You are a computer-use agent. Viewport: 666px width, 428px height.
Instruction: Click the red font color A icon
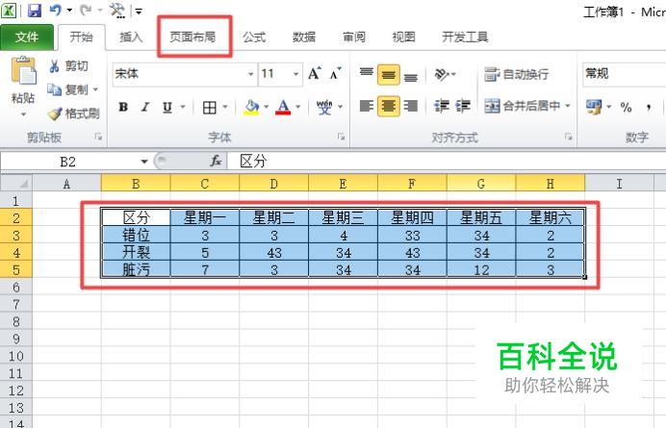tap(283, 107)
